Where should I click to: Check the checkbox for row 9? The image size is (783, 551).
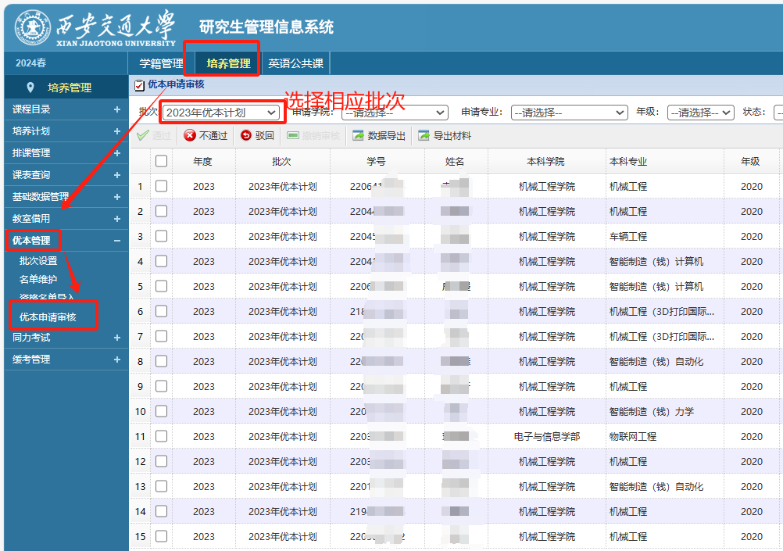click(x=161, y=386)
